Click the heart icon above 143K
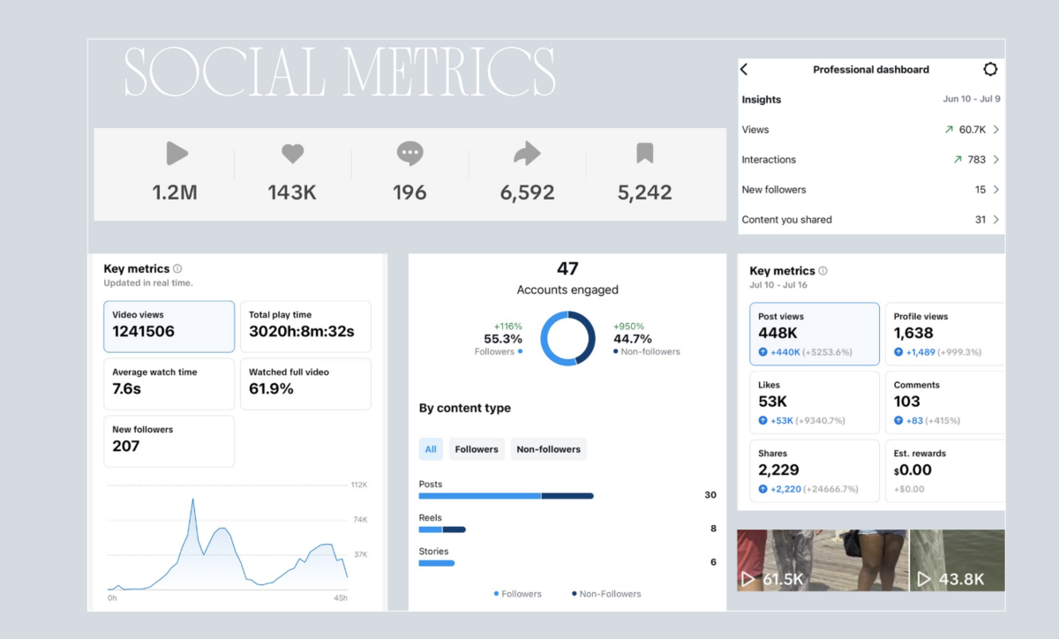Image resolution: width=1059 pixels, height=639 pixels. [x=293, y=154]
